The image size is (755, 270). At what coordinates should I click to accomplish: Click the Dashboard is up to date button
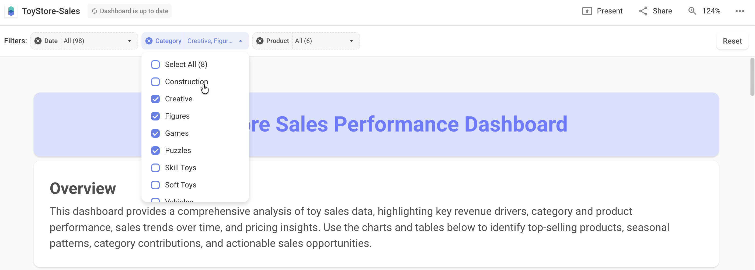click(x=130, y=11)
